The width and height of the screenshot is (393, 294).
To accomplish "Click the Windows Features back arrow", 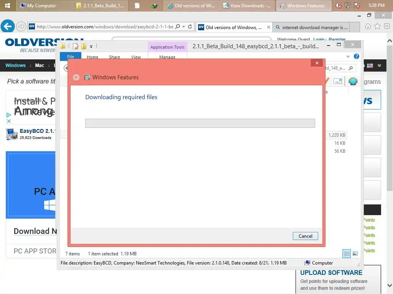I will pyautogui.click(x=76, y=77).
